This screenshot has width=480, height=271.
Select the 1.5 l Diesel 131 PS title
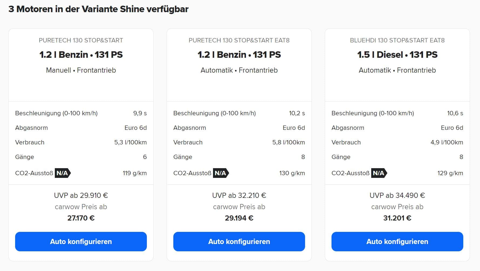pos(397,55)
